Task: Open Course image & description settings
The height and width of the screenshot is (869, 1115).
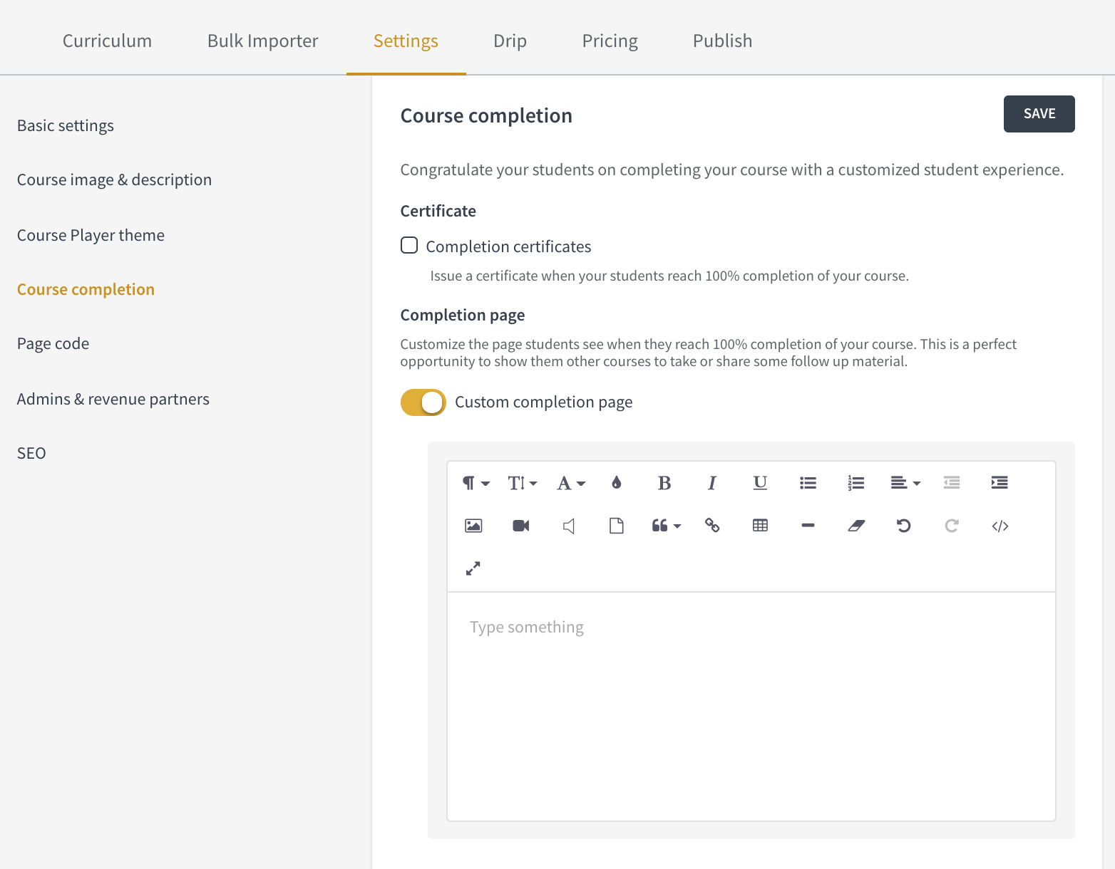Action: 114,179
